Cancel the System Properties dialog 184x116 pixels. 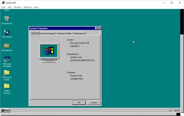point(94,102)
